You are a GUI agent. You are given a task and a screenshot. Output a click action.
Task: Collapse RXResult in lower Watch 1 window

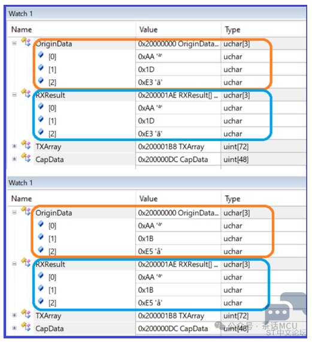tap(14, 263)
